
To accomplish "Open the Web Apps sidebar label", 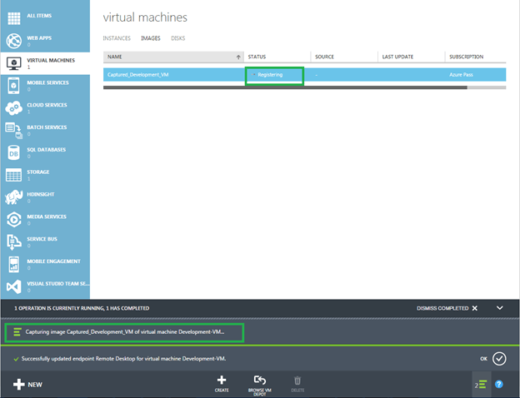I will pyautogui.click(x=39, y=37).
